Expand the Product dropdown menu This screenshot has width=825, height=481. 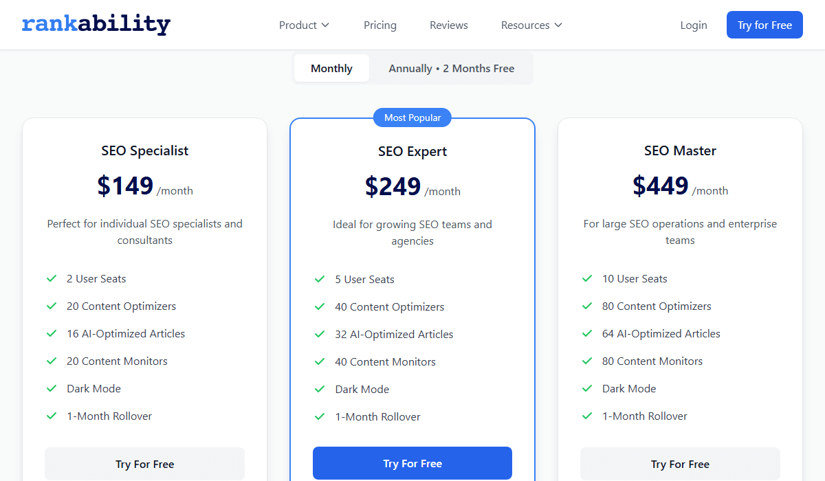pyautogui.click(x=304, y=25)
